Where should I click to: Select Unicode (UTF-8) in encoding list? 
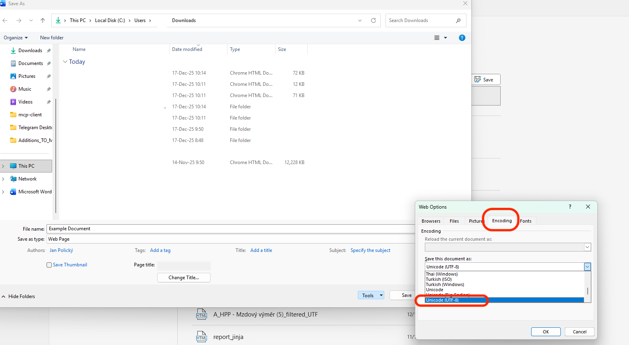click(x=442, y=300)
